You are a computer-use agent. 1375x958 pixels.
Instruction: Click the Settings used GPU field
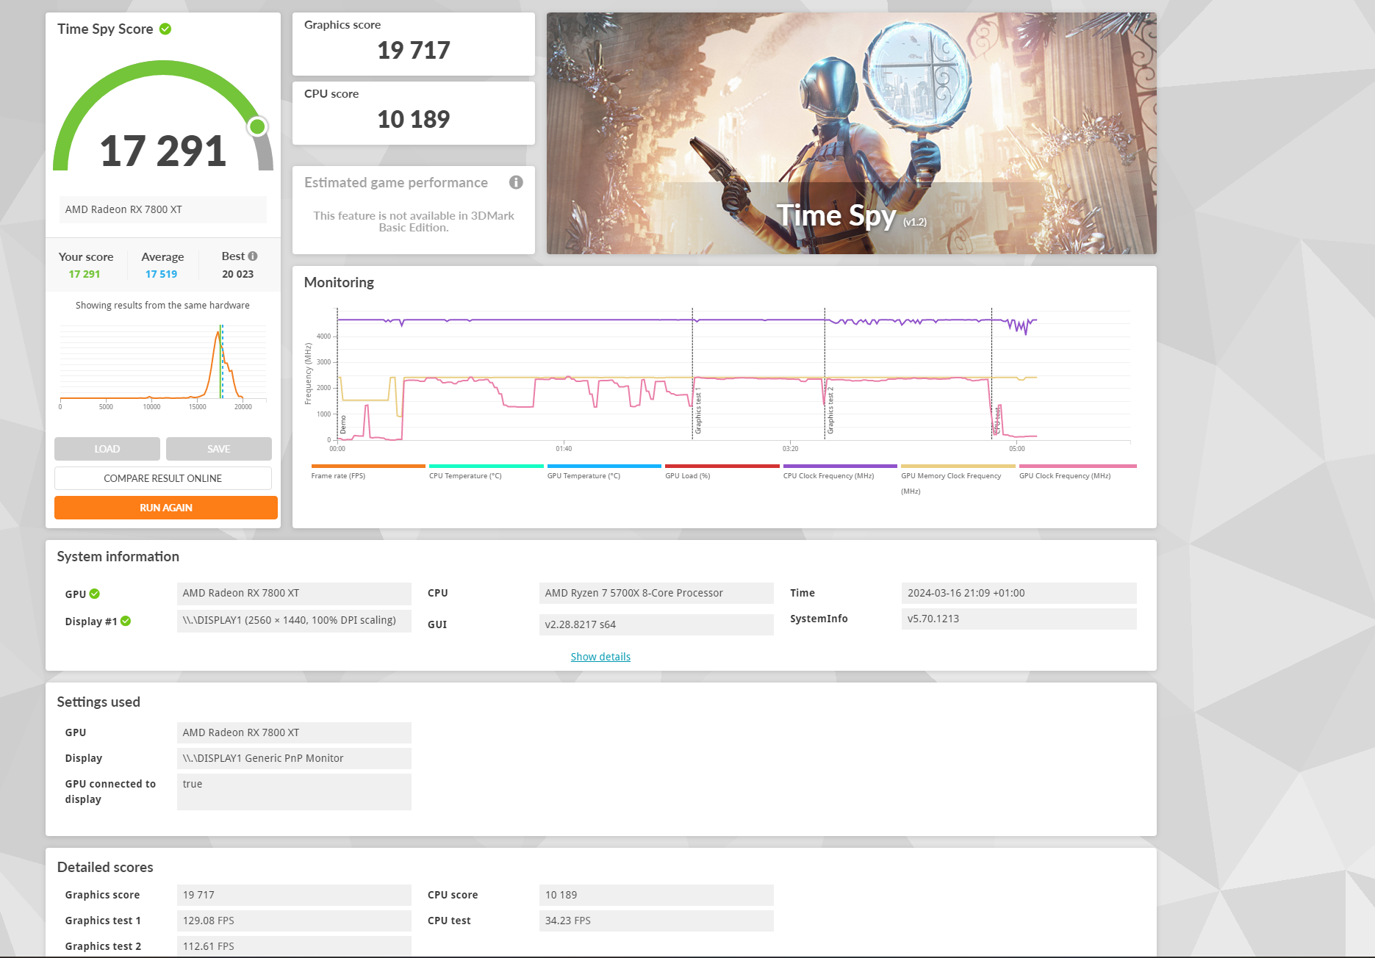coord(294,732)
